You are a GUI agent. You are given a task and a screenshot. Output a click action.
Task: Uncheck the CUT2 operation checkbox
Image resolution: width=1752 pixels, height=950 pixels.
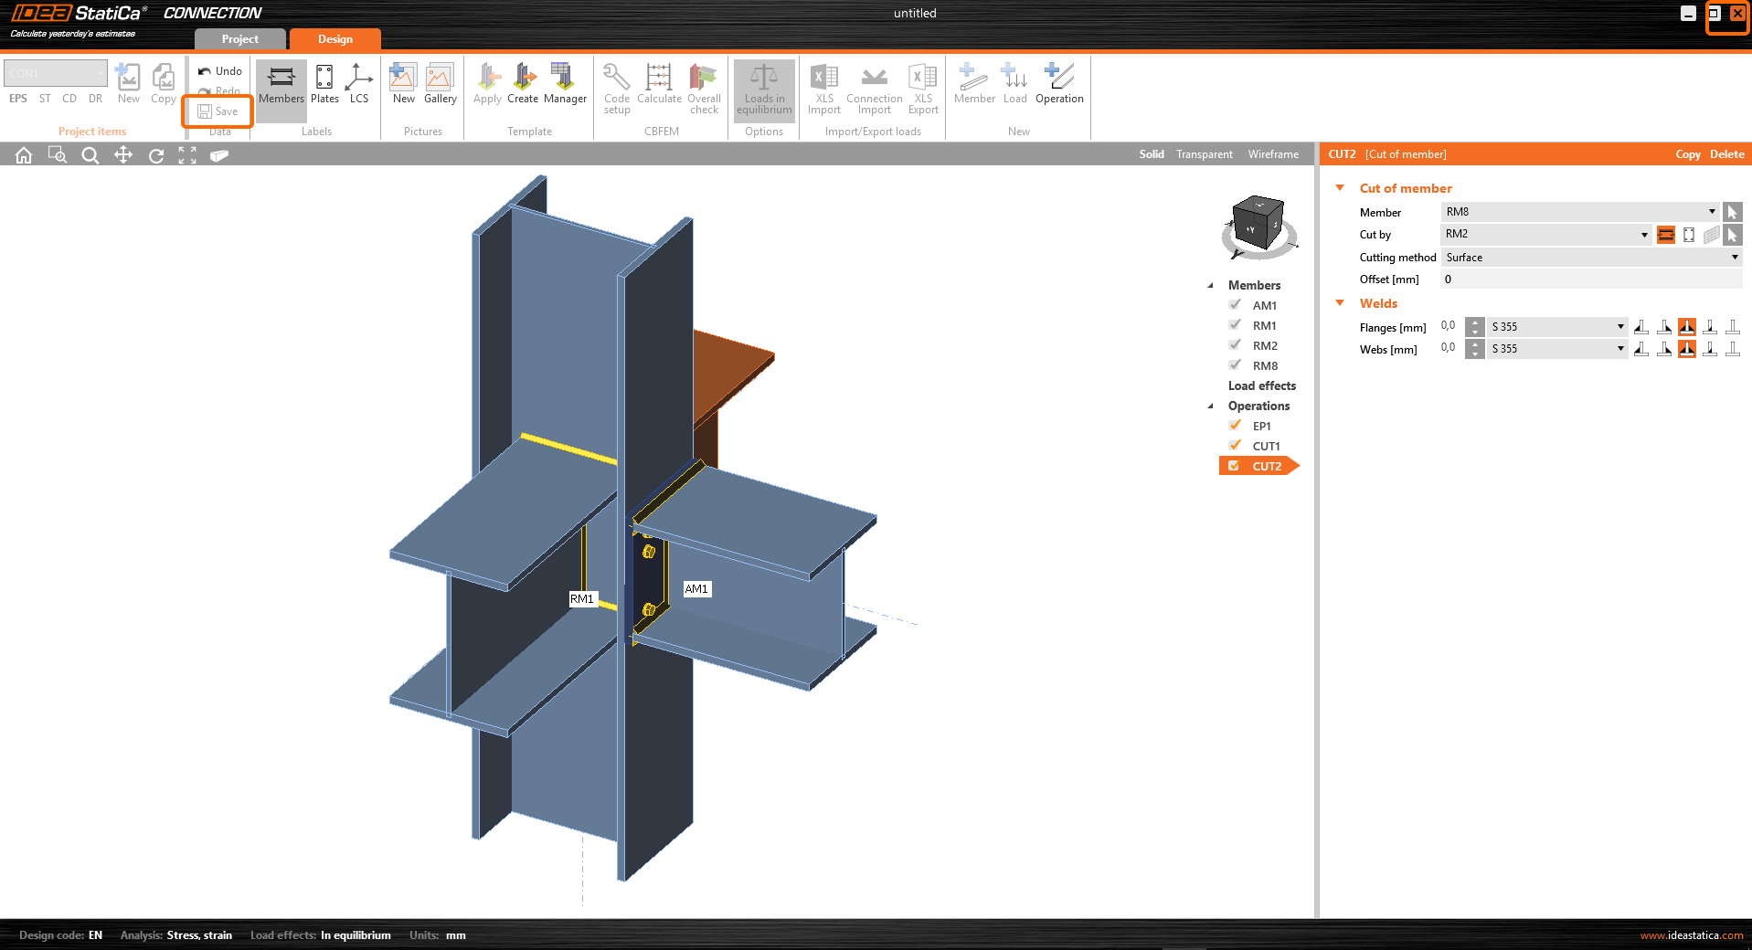click(1234, 466)
